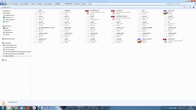196x110 pixels.
Task: Click the help question mark icon
Action: tap(194, 8)
